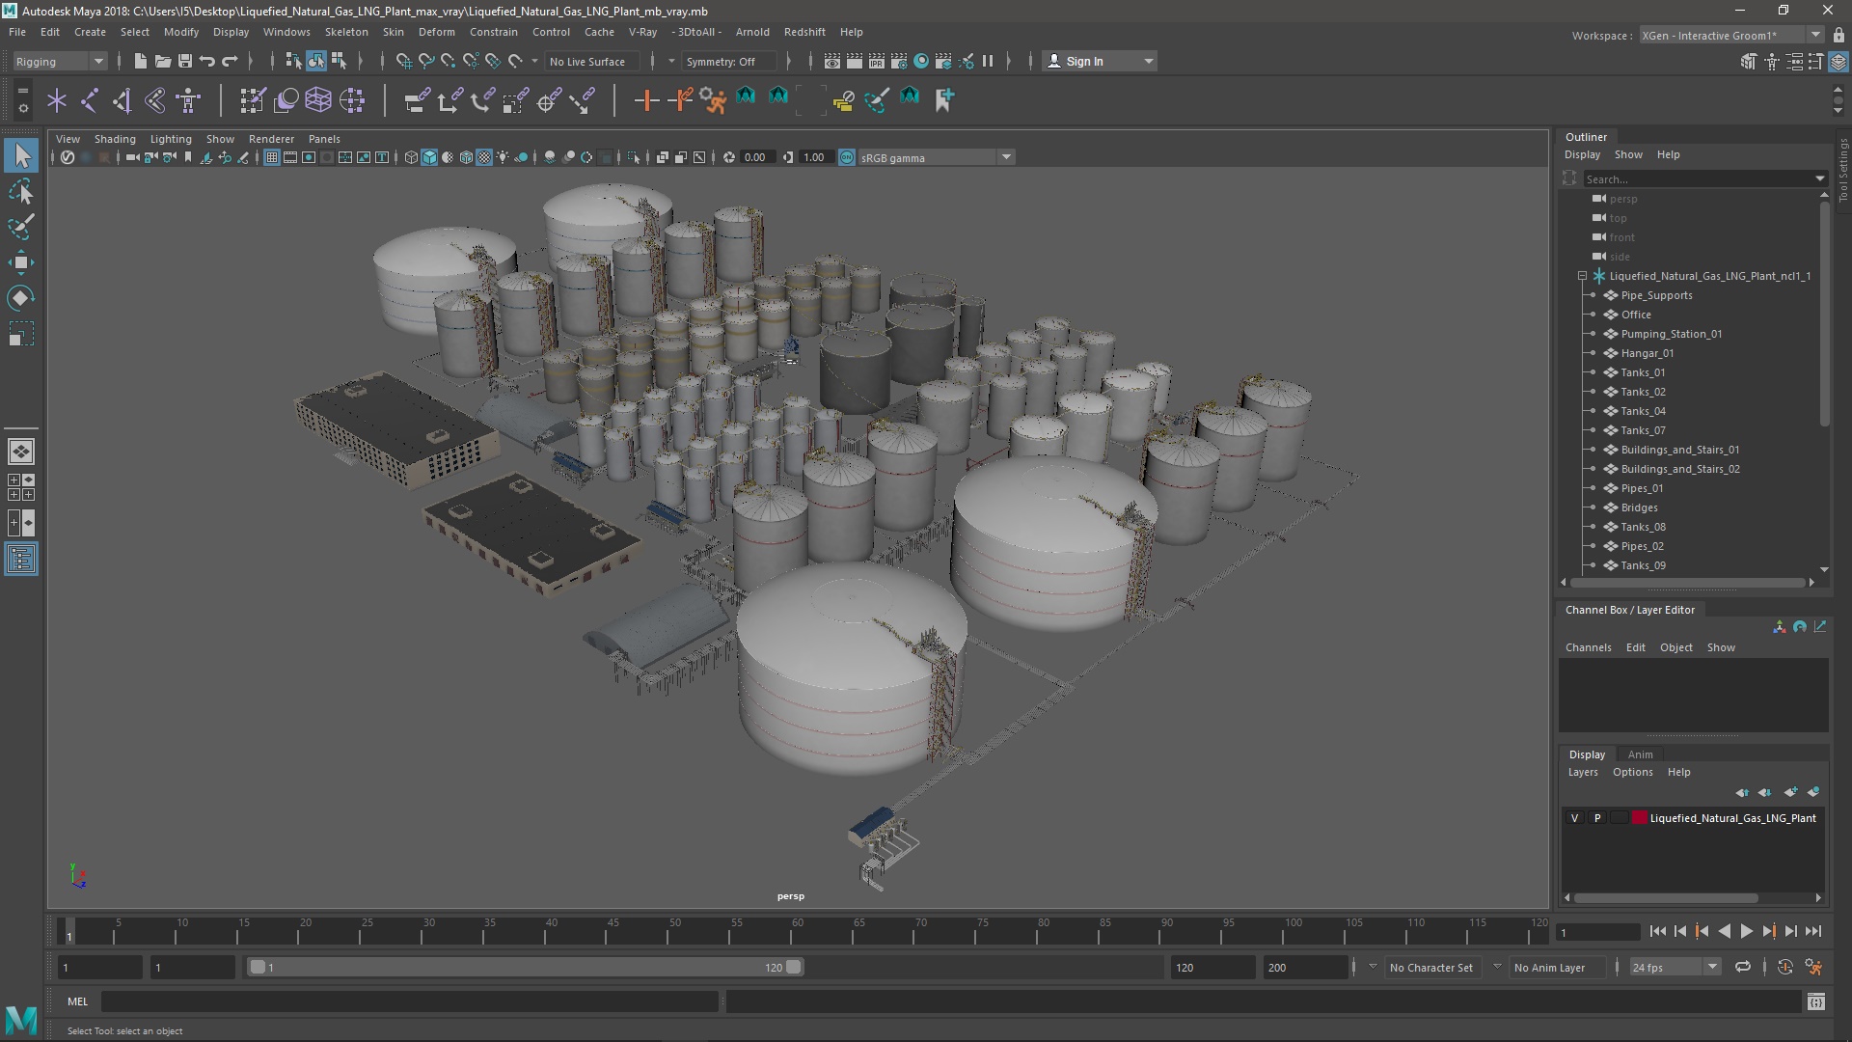The image size is (1852, 1042).
Task: Play the animation forwards
Action: pos(1746,931)
